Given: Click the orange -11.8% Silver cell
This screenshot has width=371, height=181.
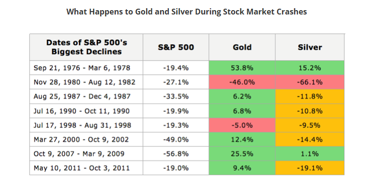Looking at the screenshot, I should point(310,96).
